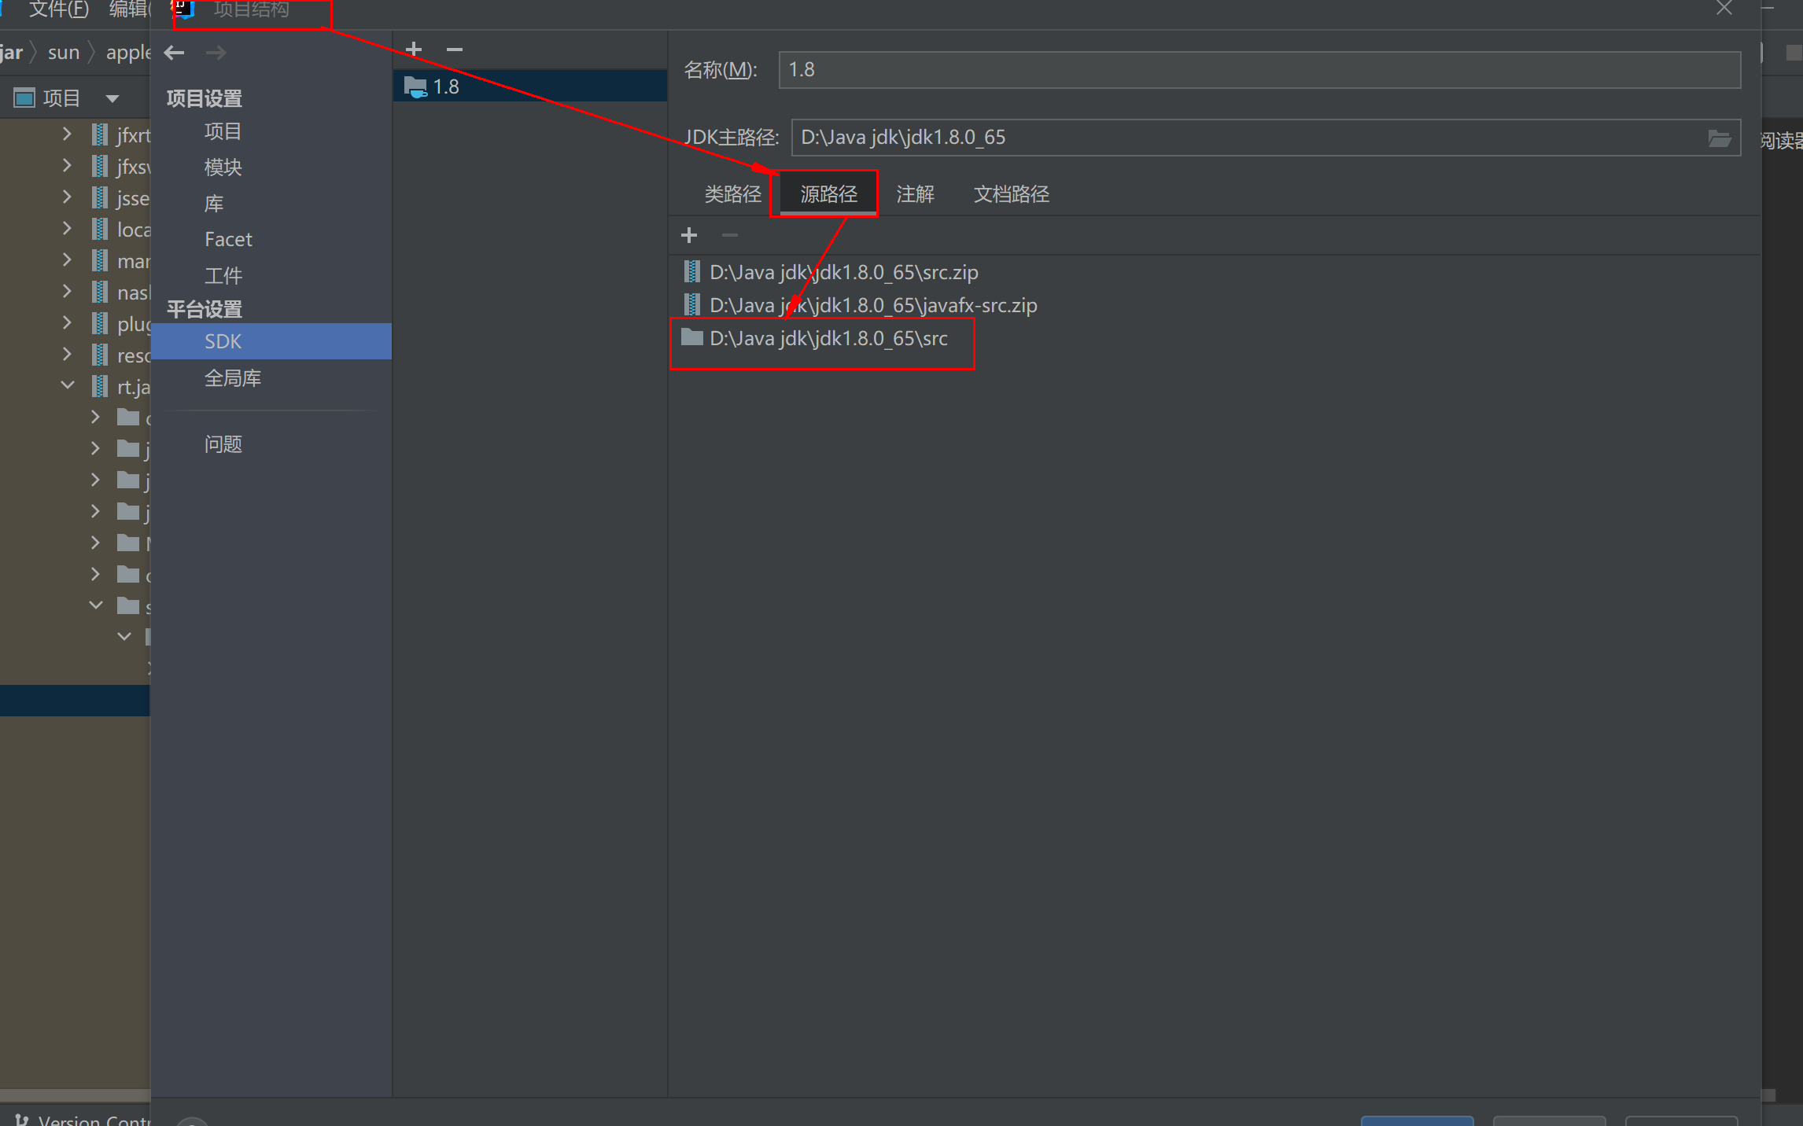Open 问题 section in sidebar
1803x1126 pixels.
(x=223, y=444)
